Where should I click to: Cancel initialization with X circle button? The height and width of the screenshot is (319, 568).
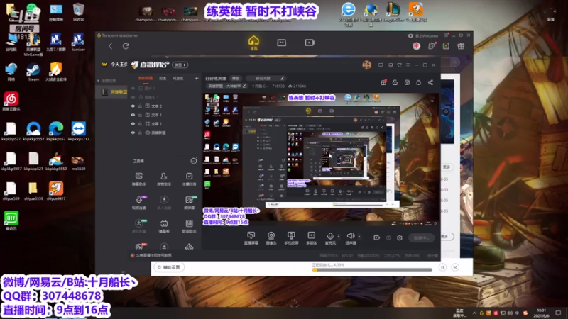(455, 267)
